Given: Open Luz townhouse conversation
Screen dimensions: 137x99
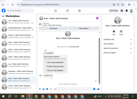Looking at the screenshot, I should coord(18,65).
